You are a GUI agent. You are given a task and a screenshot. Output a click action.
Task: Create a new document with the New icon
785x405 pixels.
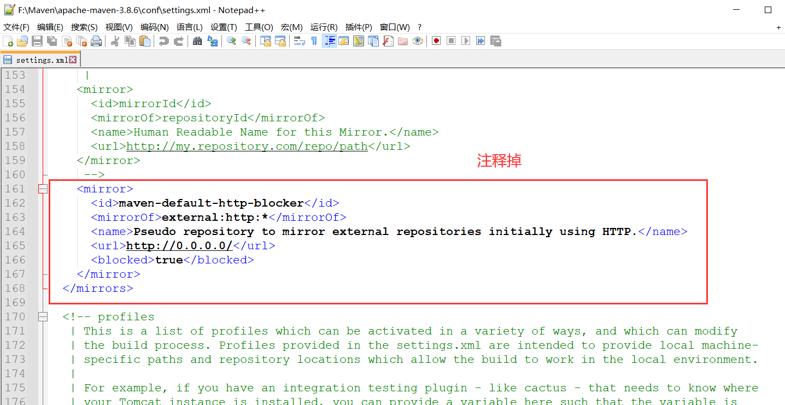point(8,41)
